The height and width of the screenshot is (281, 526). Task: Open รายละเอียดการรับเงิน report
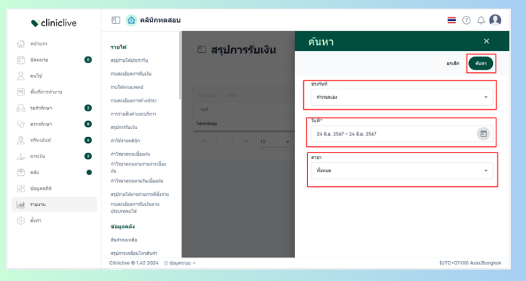[131, 74]
